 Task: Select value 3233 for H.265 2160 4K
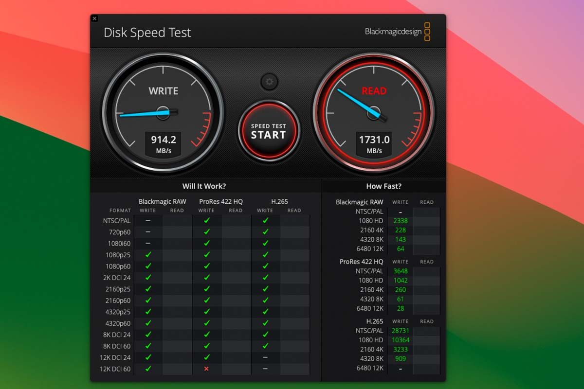tap(401, 350)
